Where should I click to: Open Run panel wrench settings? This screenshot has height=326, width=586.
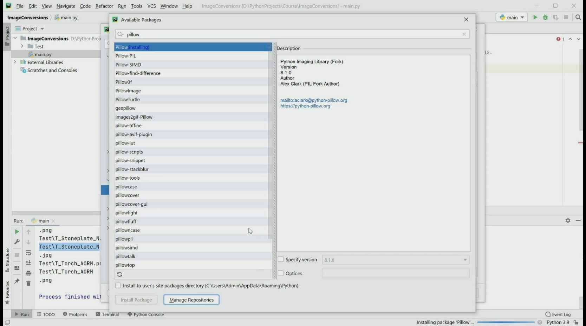click(17, 242)
